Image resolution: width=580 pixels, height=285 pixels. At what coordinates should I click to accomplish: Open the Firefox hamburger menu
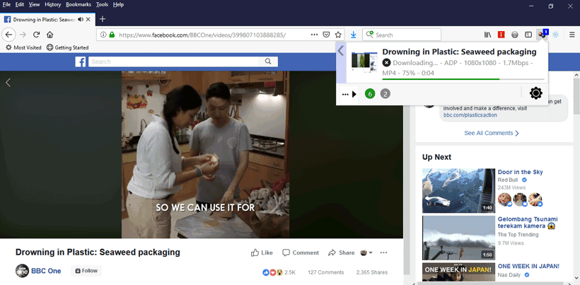pyautogui.click(x=572, y=35)
